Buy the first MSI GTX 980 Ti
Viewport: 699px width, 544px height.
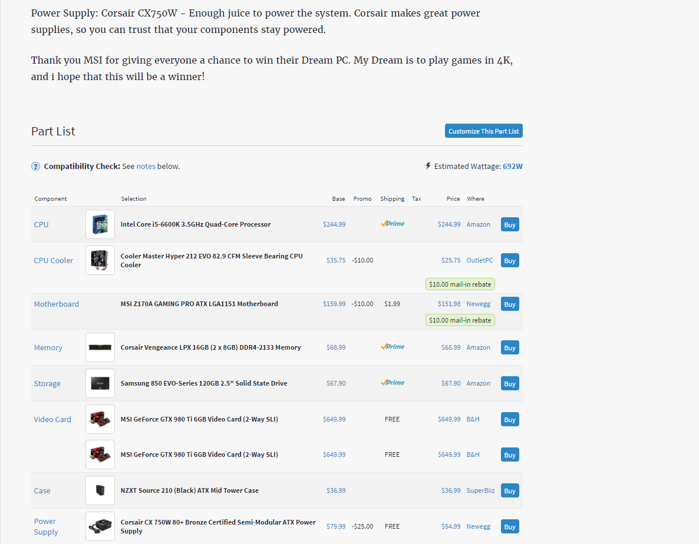tap(510, 420)
